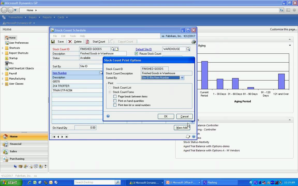Go to previous record navigation arrow
This screenshot has height=186, width=298.
click(x=58, y=137)
